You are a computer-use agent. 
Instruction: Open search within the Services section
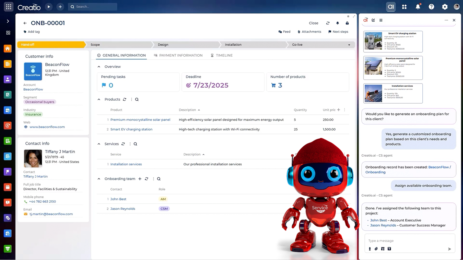(x=135, y=144)
